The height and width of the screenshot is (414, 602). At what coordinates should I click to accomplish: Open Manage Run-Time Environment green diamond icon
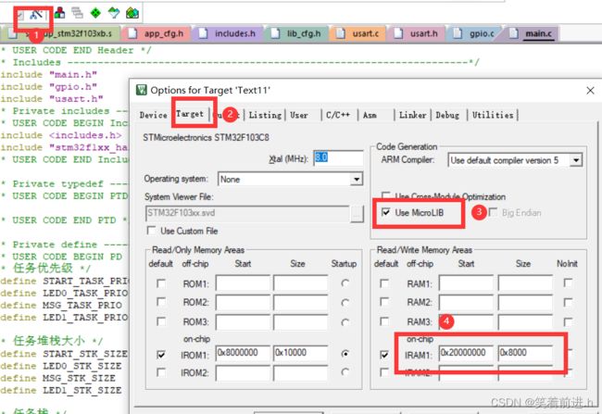click(x=95, y=14)
